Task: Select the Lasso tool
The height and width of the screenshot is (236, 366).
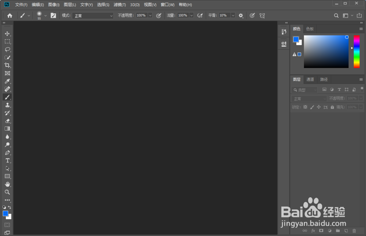Action: click(7, 49)
